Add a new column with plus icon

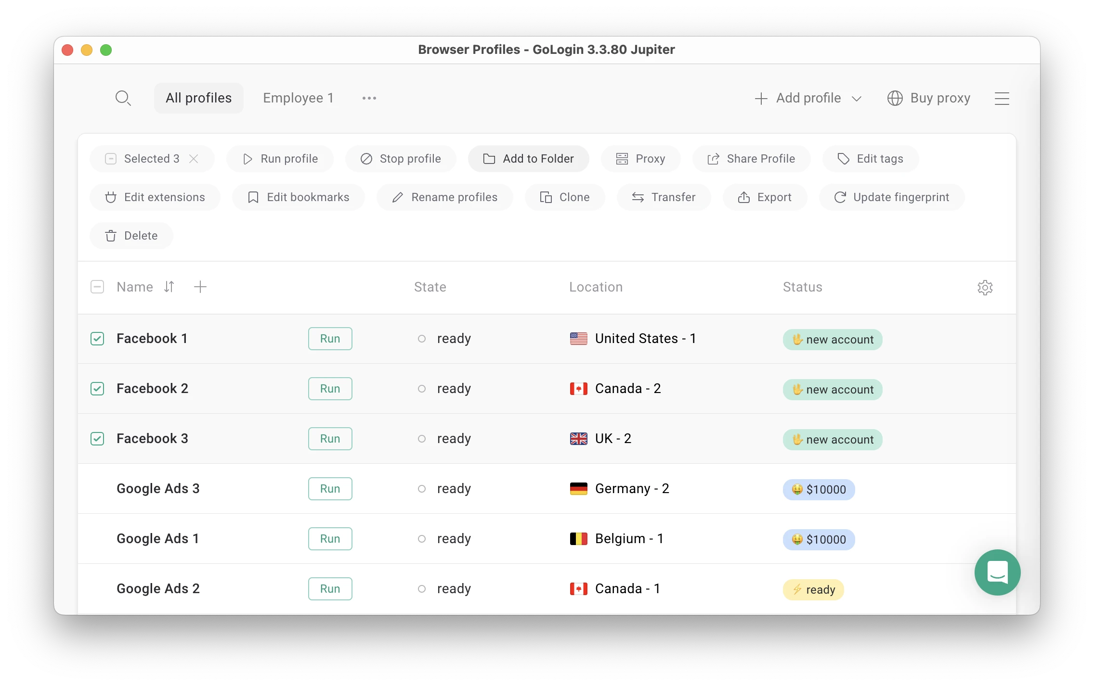pos(200,287)
